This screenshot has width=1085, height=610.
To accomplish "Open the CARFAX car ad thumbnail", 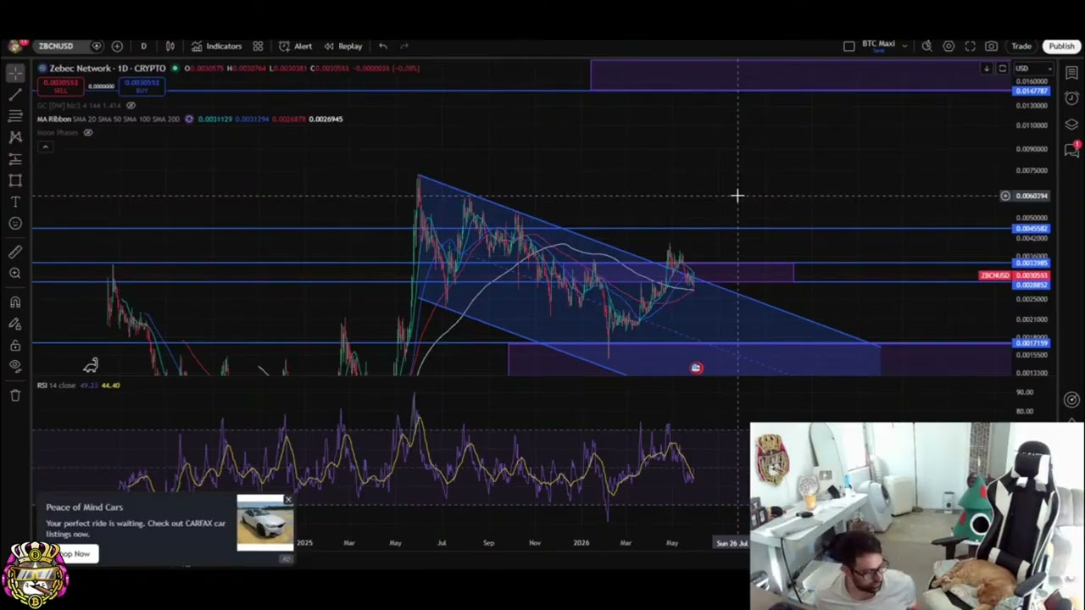I will click(264, 524).
